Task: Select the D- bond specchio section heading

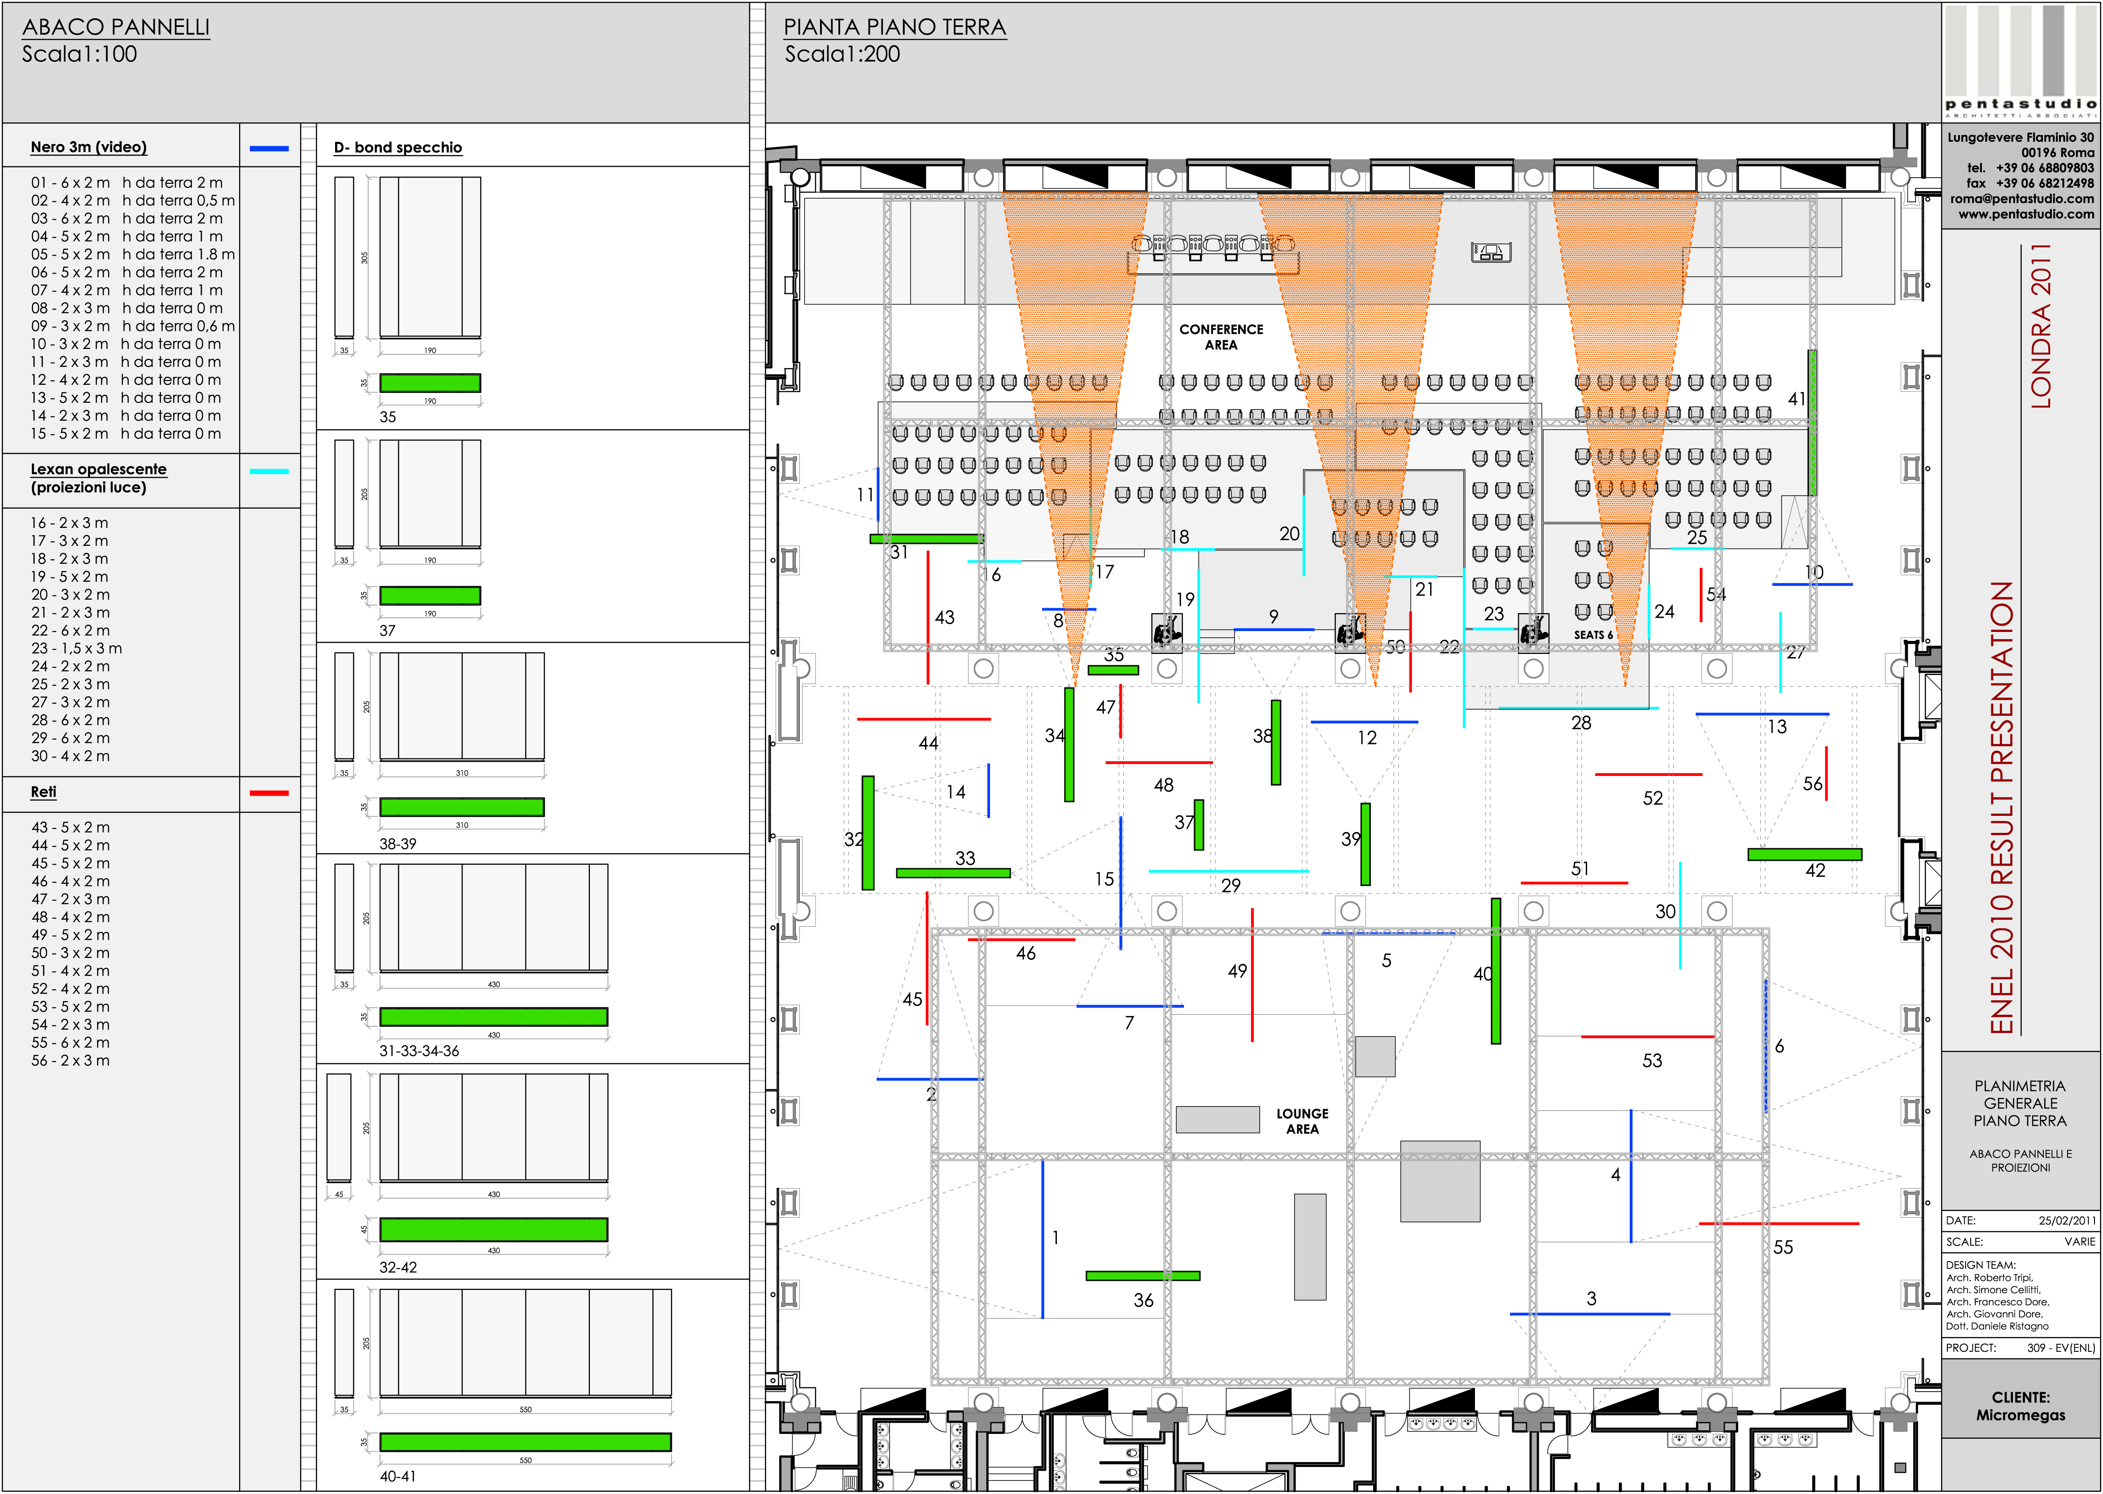Action: click(397, 148)
